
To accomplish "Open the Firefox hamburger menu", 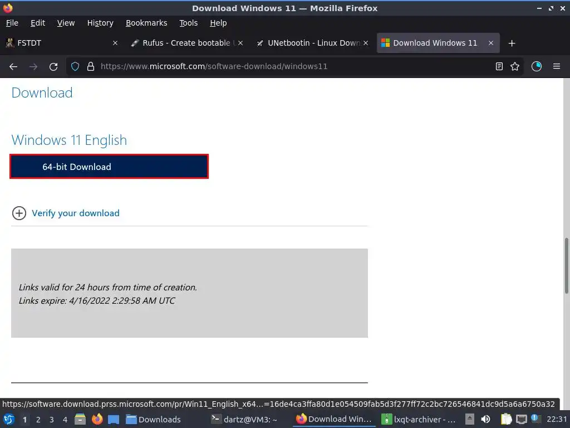I will click(557, 66).
